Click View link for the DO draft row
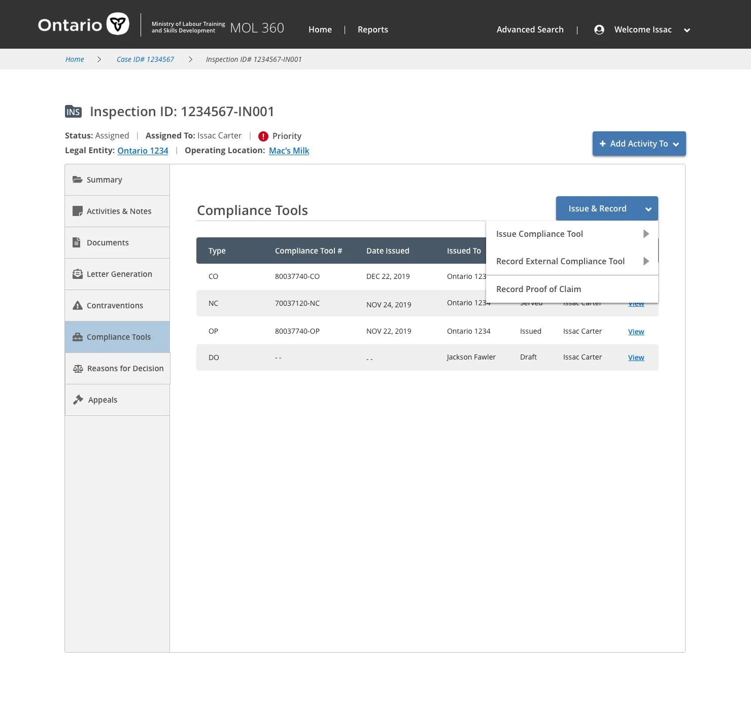The height and width of the screenshot is (713, 751). click(x=636, y=358)
